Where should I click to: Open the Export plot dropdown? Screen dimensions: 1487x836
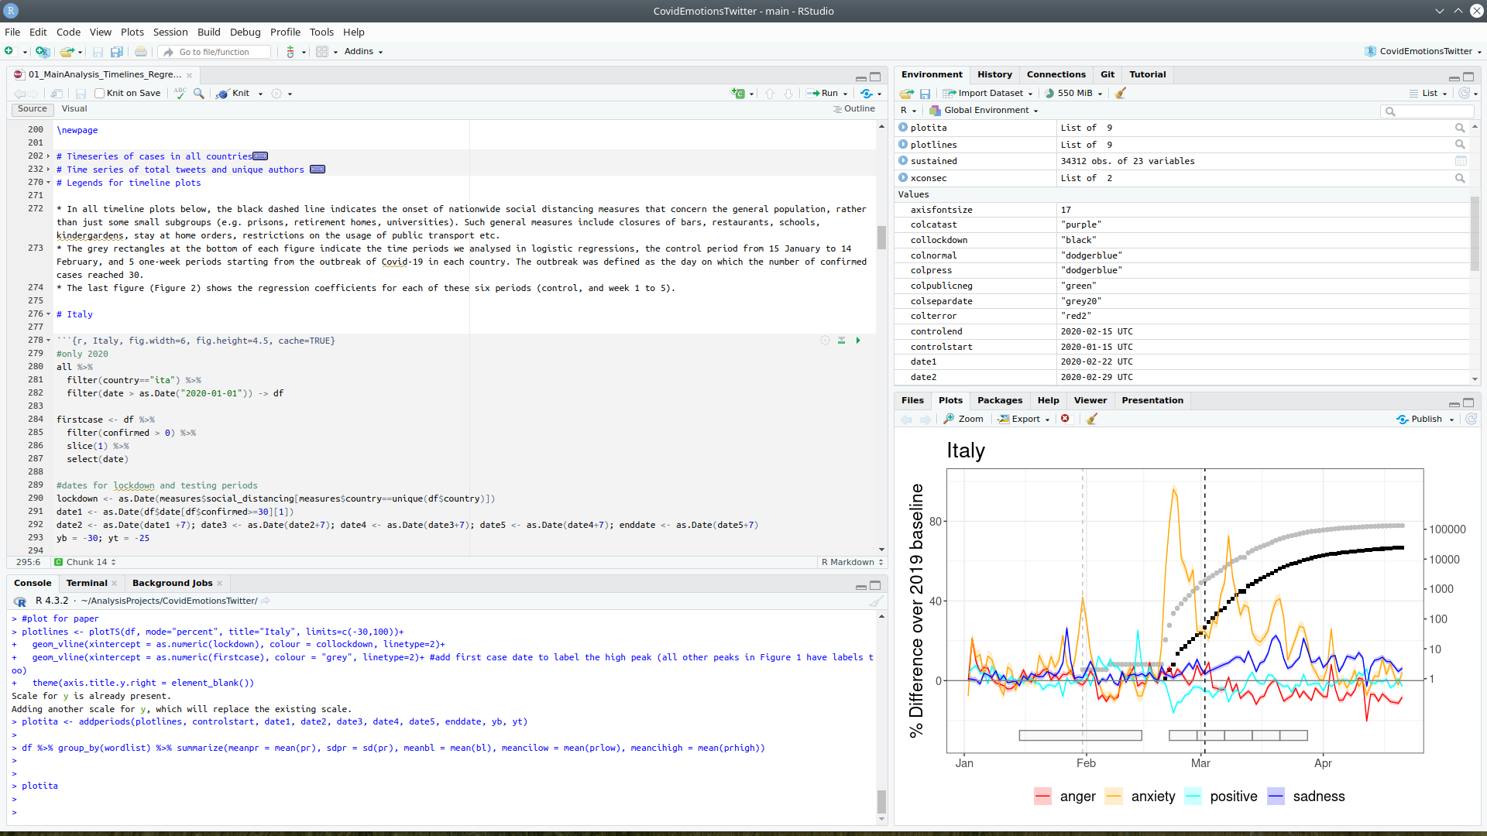point(1025,419)
